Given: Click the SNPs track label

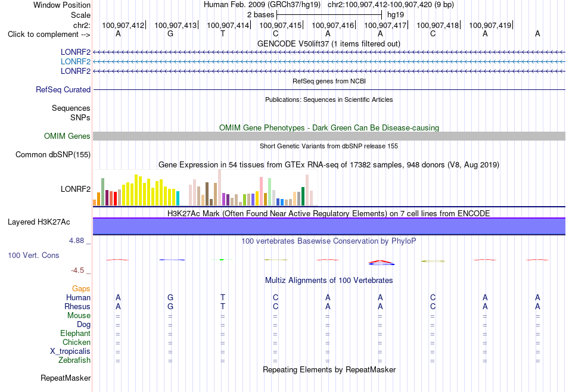Looking at the screenshot, I should (80, 118).
